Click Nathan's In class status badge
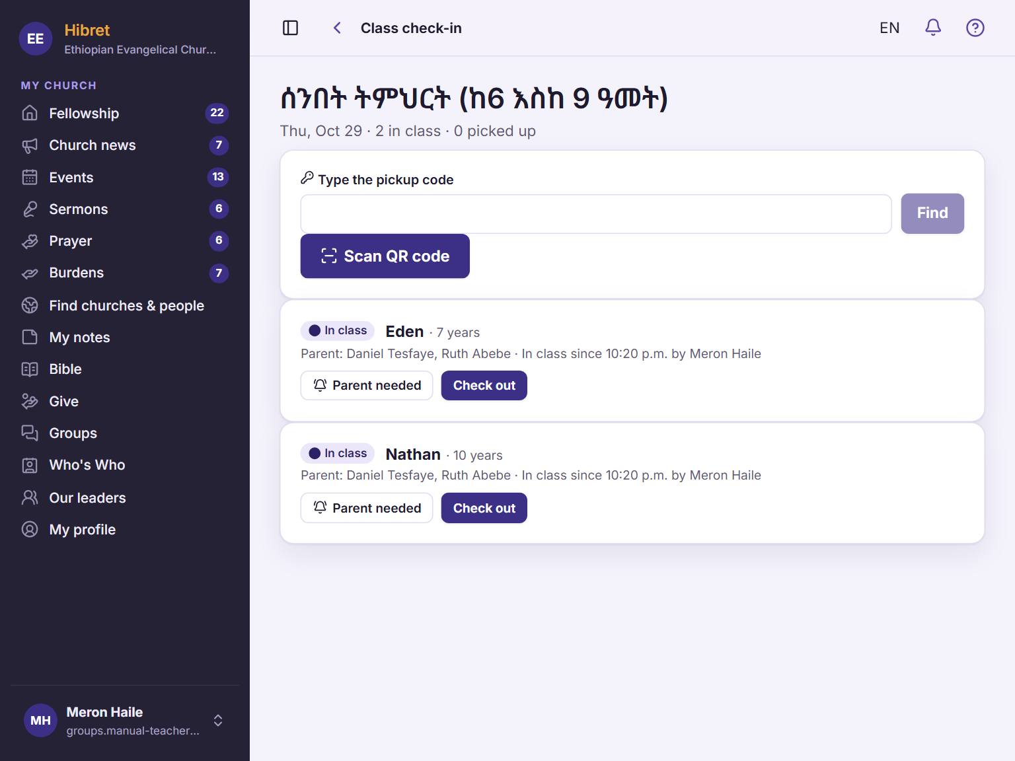The height and width of the screenshot is (761, 1015). [338, 453]
